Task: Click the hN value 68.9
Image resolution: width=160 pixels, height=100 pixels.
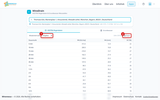Action: coord(109,91)
